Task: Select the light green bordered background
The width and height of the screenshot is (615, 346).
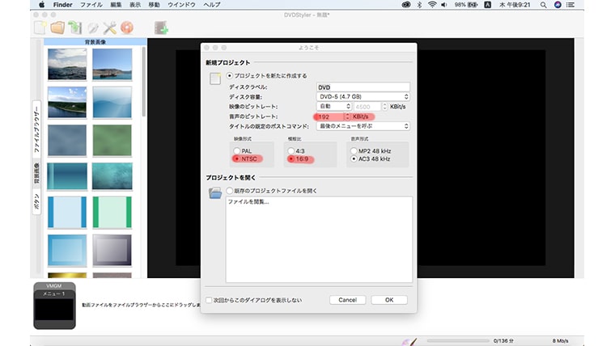Action: [112, 213]
